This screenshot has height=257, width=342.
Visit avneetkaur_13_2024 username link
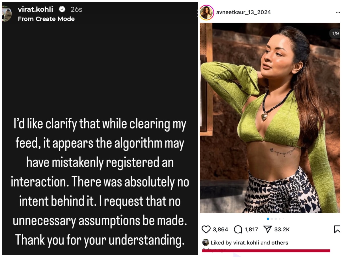click(x=243, y=12)
